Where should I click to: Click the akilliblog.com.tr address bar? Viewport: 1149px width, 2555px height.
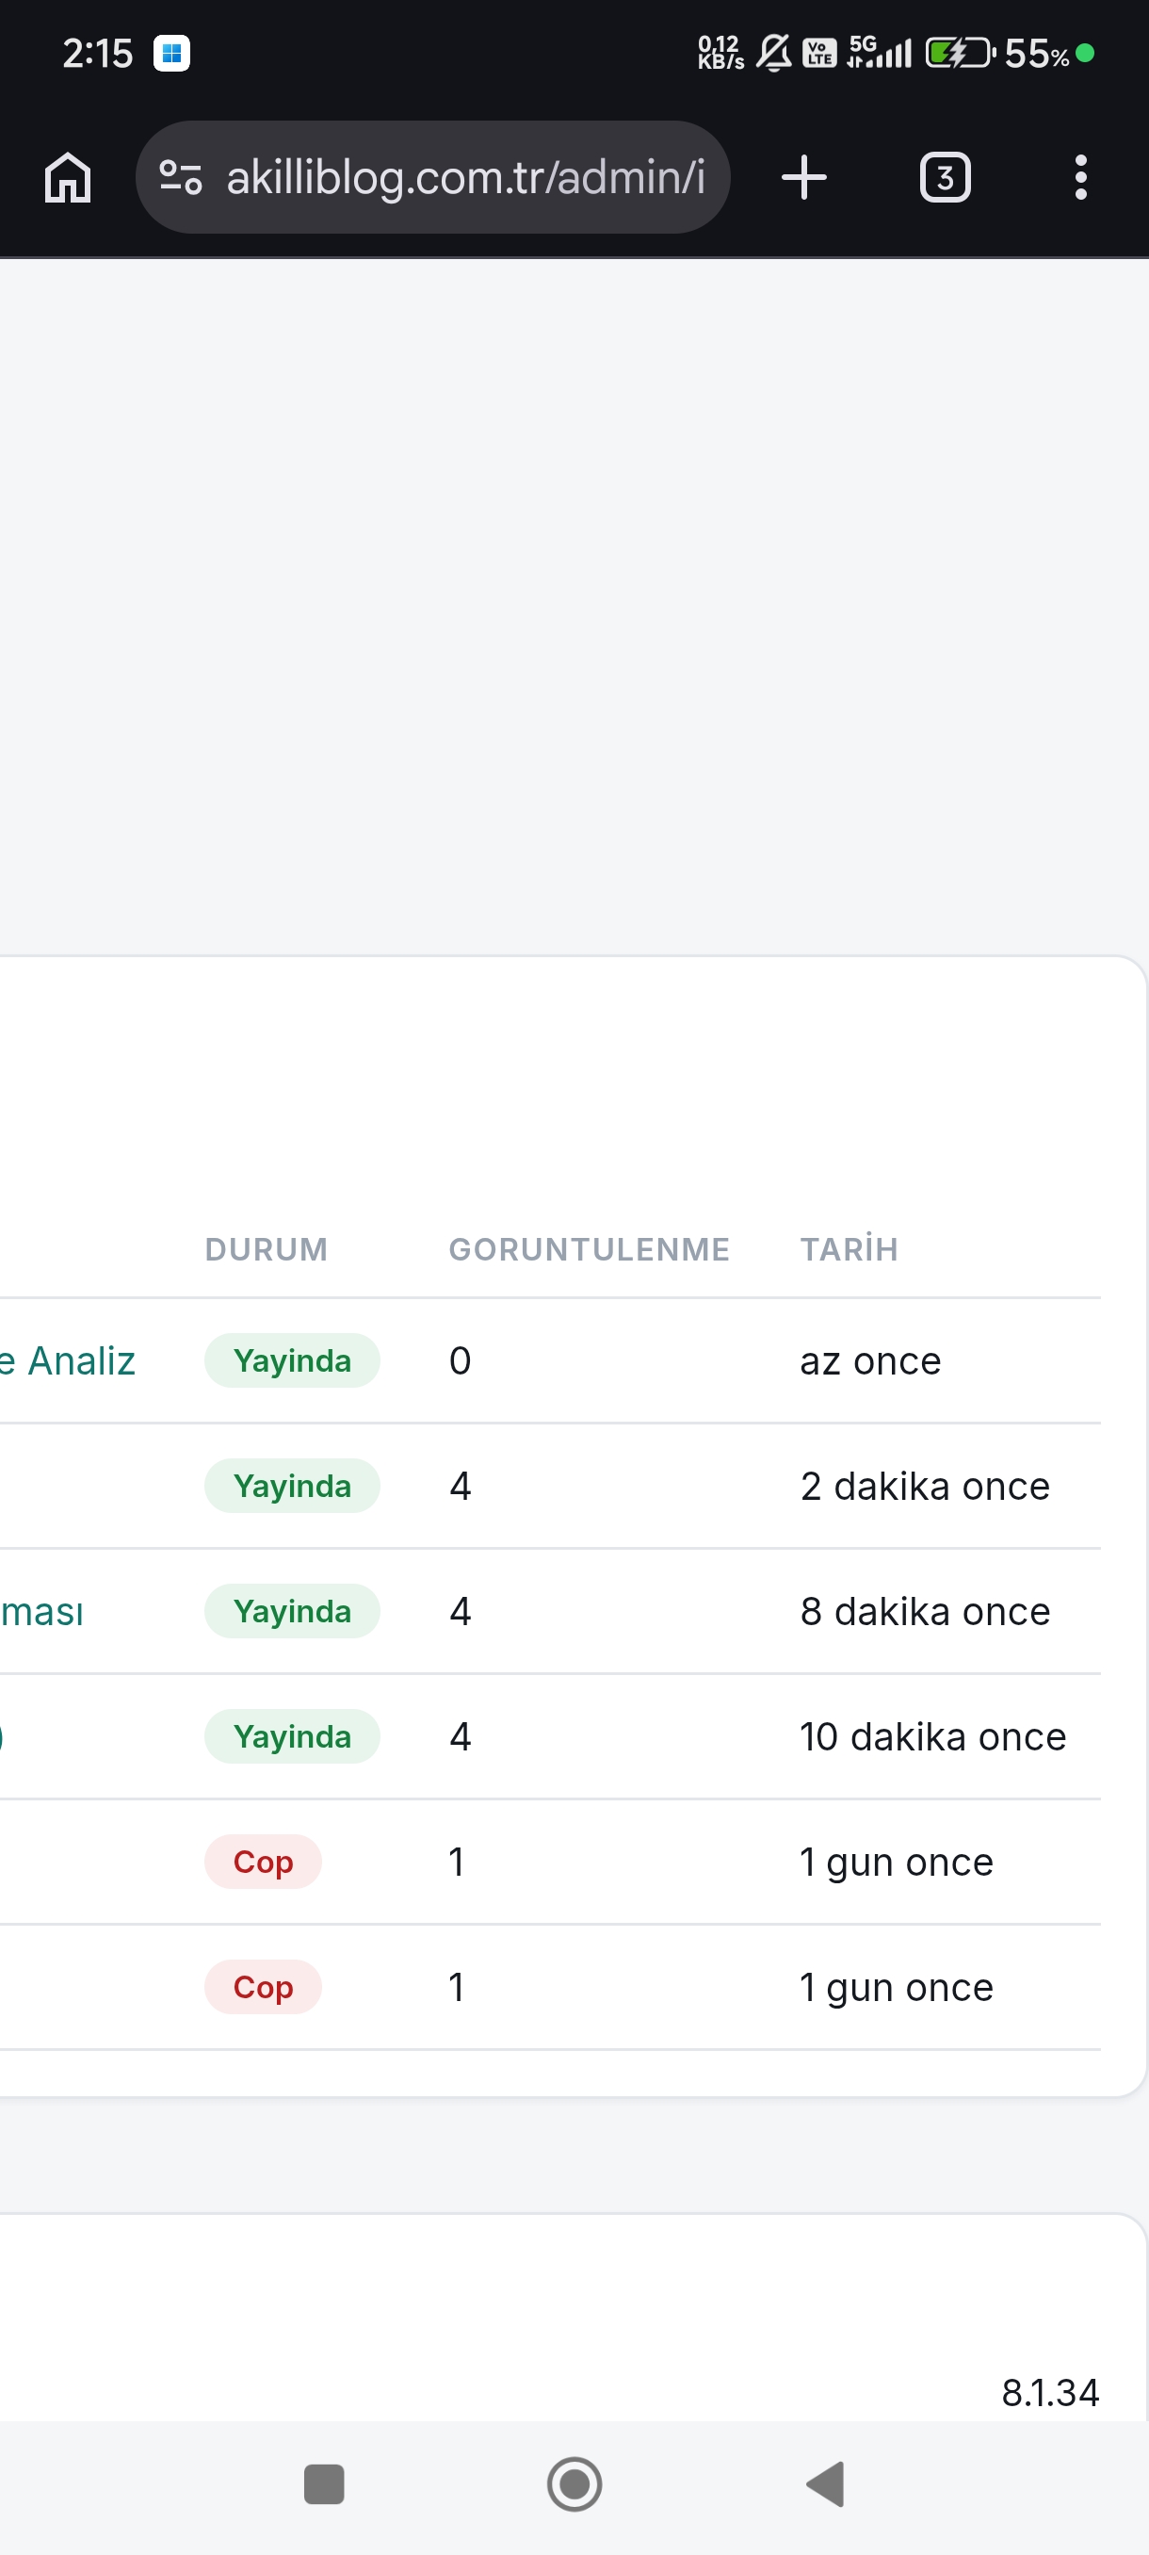coord(433,177)
